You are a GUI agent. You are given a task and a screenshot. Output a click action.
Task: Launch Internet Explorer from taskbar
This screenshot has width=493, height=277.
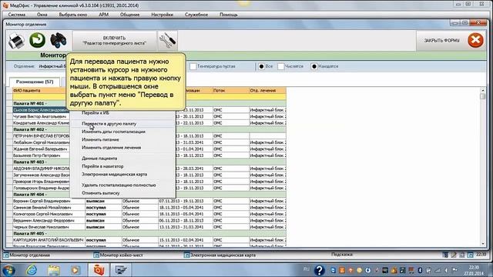click(x=32, y=270)
